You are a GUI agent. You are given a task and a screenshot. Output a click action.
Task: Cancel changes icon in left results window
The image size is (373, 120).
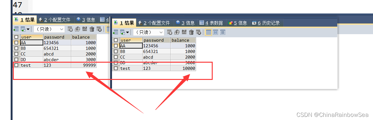point(99,29)
